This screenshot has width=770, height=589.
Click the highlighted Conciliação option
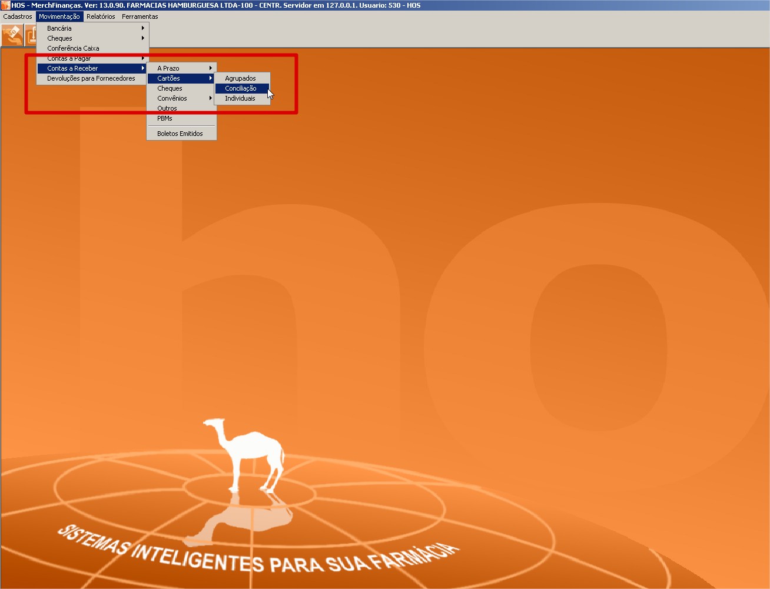point(241,88)
